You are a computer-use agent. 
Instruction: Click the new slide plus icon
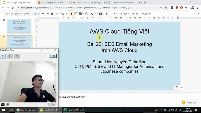click(35, 14)
